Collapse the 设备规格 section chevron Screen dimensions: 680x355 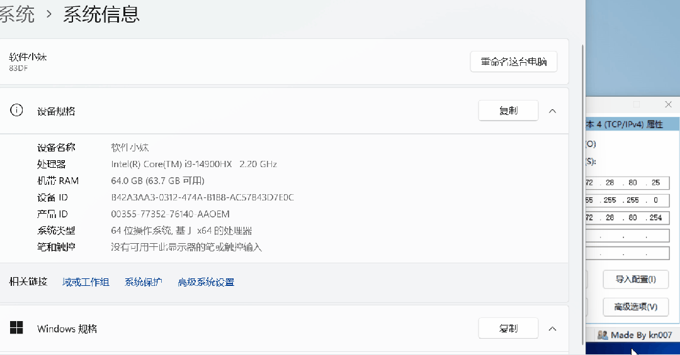pos(552,111)
